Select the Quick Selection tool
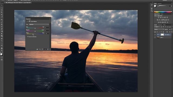 point(2,12)
